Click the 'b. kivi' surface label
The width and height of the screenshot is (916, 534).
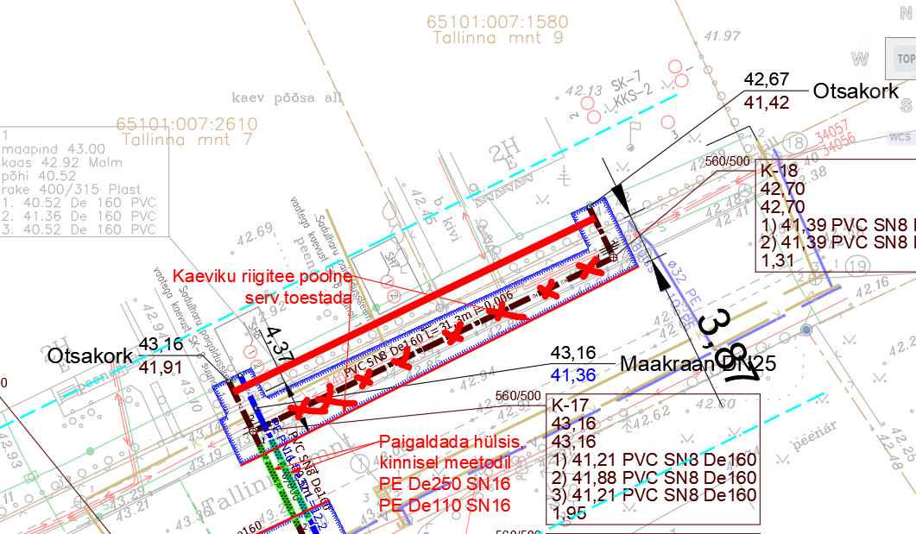point(447,219)
